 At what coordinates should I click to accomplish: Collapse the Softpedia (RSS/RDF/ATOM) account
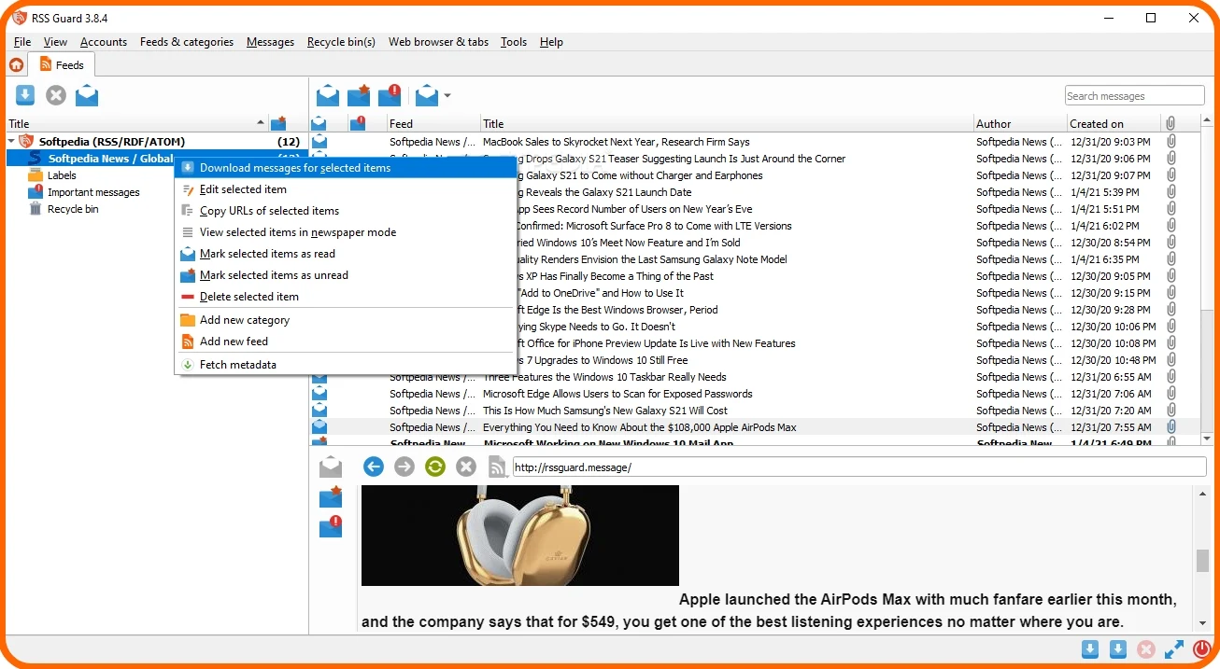(x=11, y=142)
